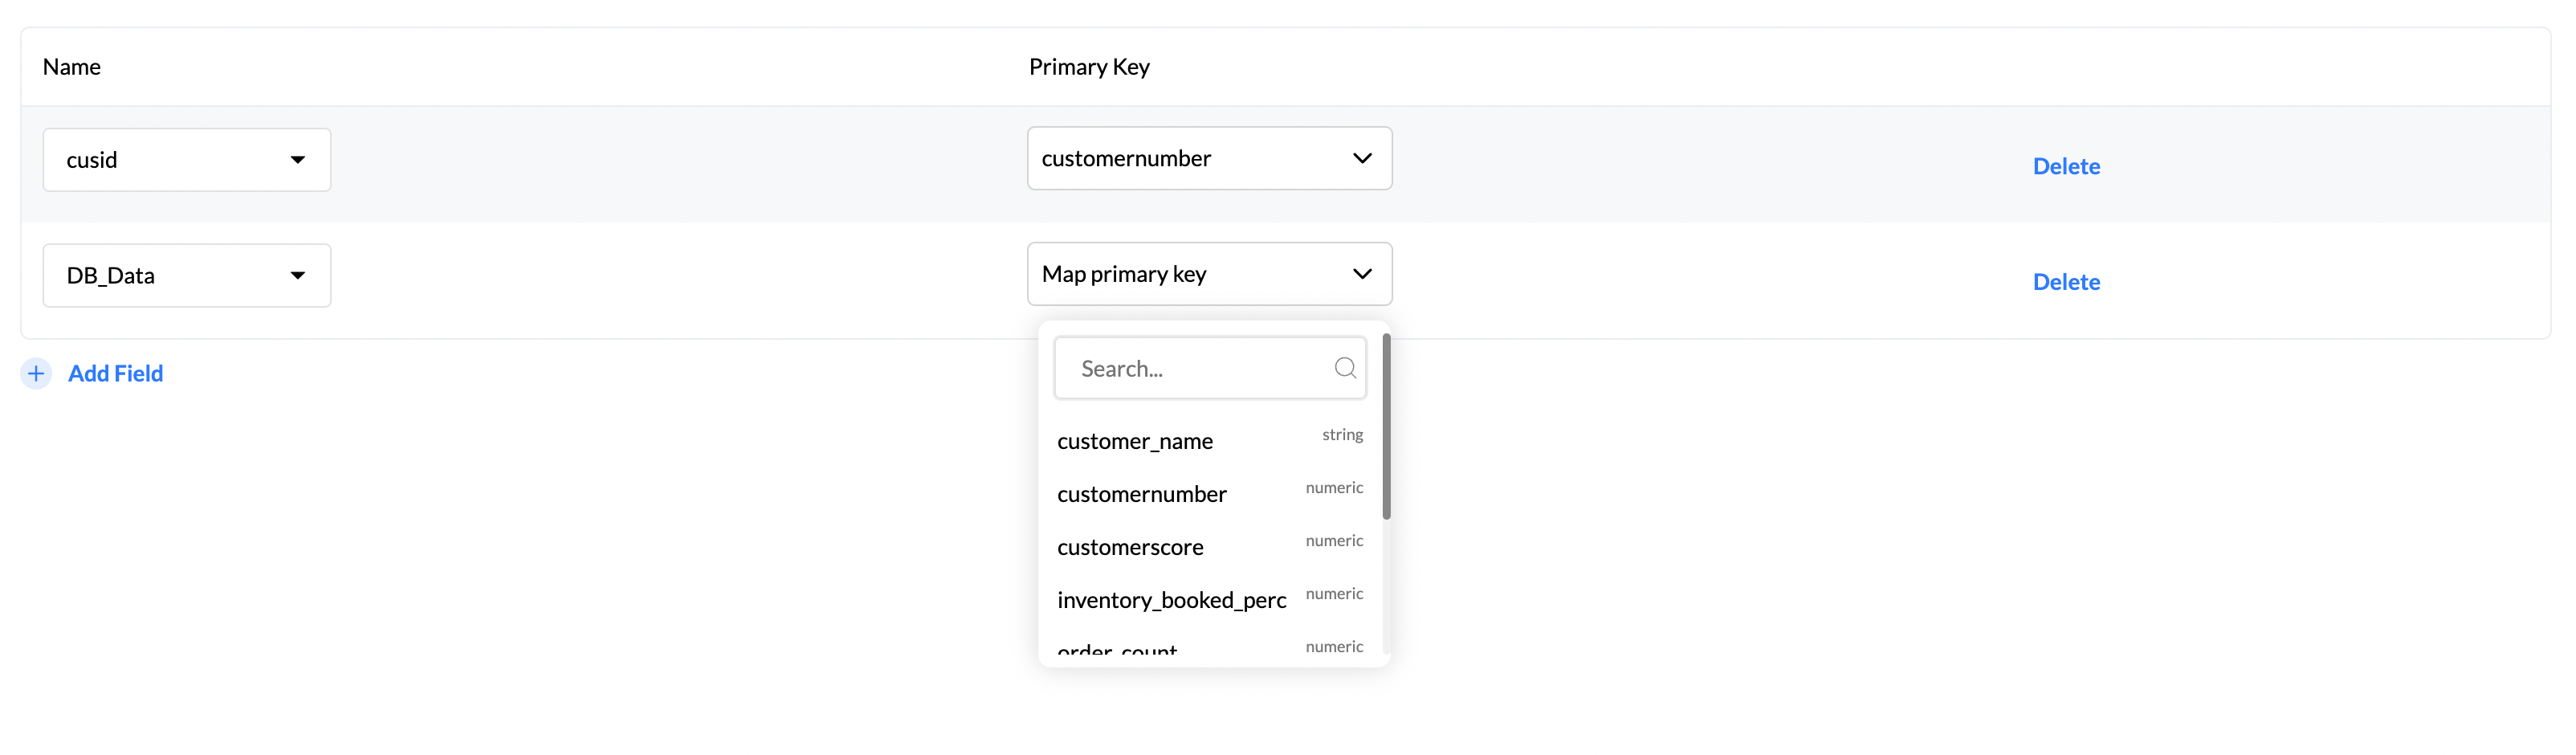Click the chevron on the customernumber primary key field
Screen dimensions: 2576x755
click(1361, 158)
